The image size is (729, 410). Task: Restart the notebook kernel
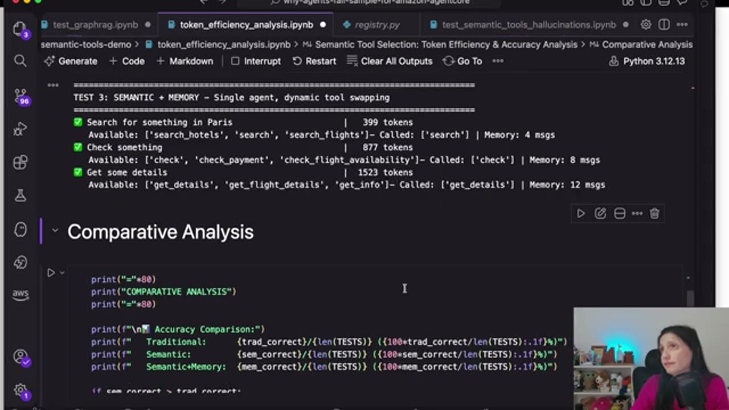[x=314, y=61]
